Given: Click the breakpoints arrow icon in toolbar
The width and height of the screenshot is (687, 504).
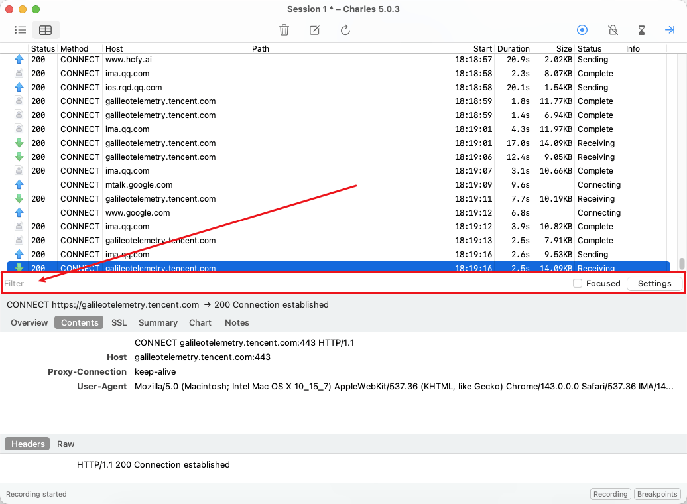Looking at the screenshot, I should 670,30.
